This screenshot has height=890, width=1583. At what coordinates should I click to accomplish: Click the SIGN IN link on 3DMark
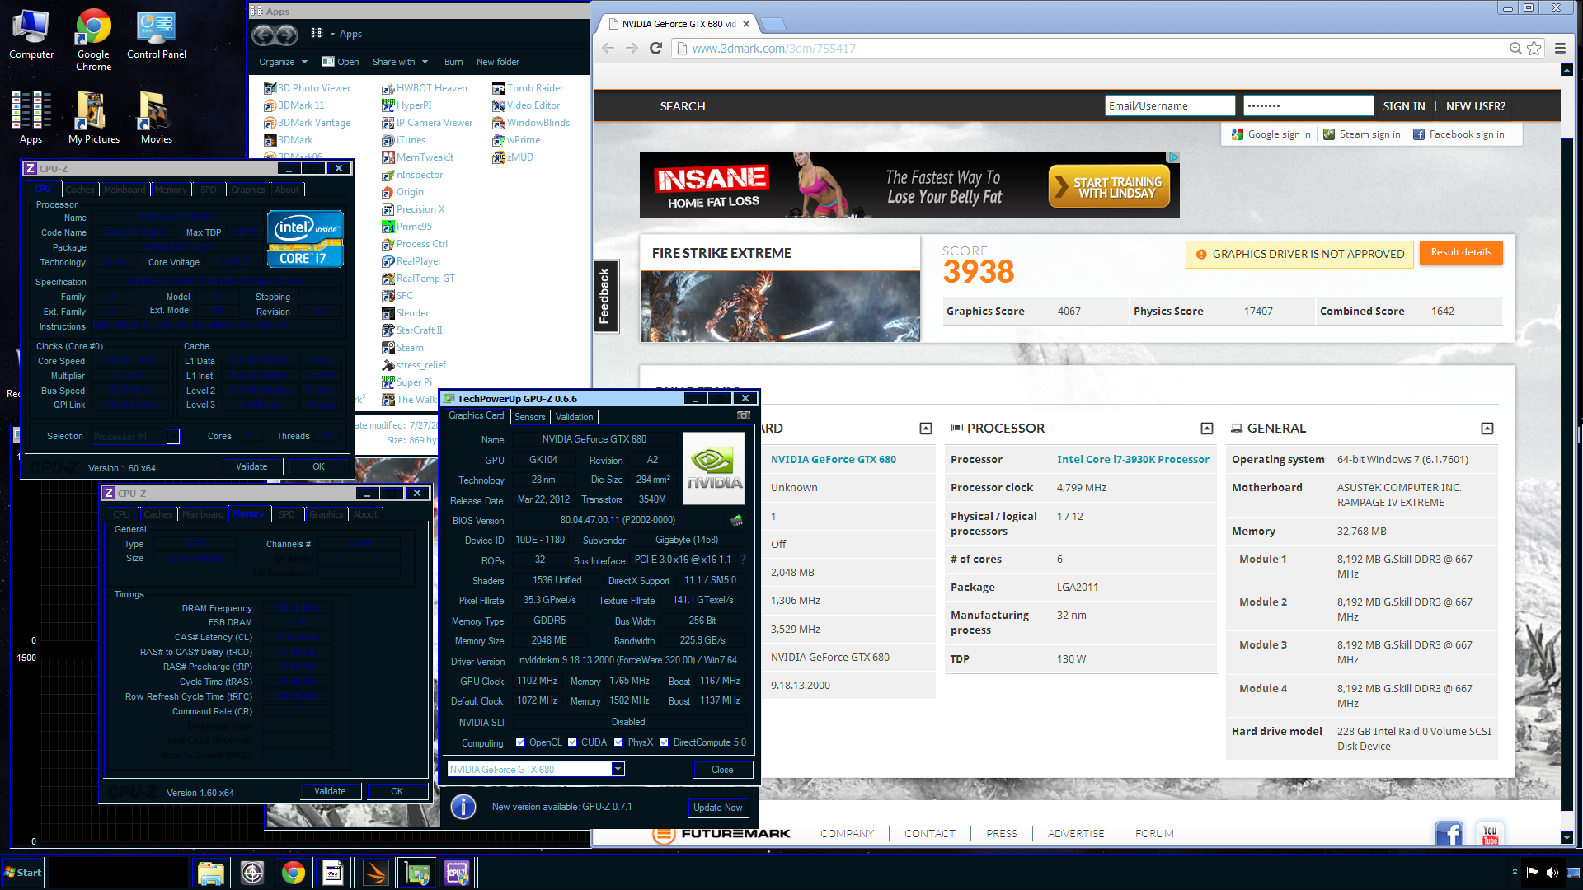[x=1404, y=106]
